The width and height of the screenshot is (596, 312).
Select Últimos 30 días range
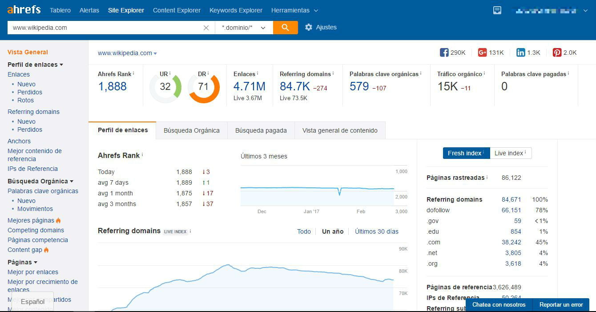377,231
